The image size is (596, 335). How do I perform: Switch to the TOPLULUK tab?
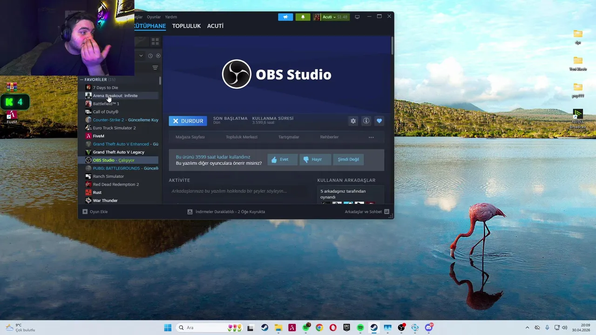pyautogui.click(x=186, y=26)
